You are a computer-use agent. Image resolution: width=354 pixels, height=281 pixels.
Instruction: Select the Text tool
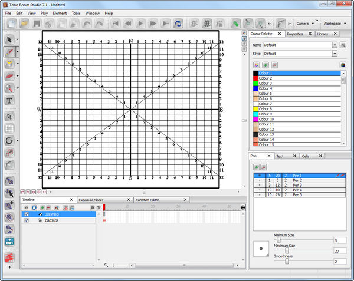10,100
